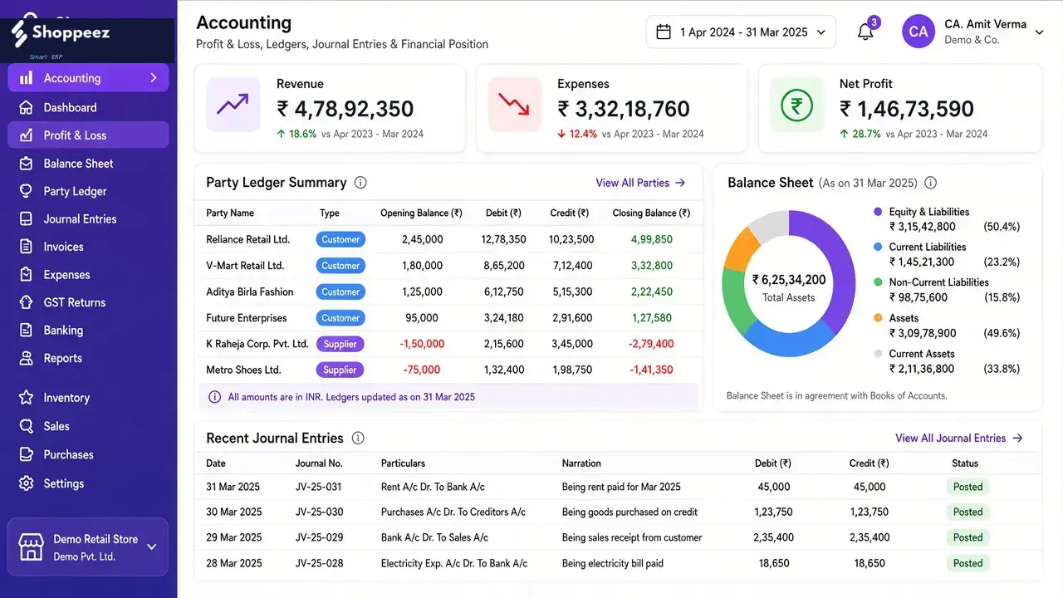
Task: Click the GST Returns sidebar icon
Action: click(x=27, y=302)
